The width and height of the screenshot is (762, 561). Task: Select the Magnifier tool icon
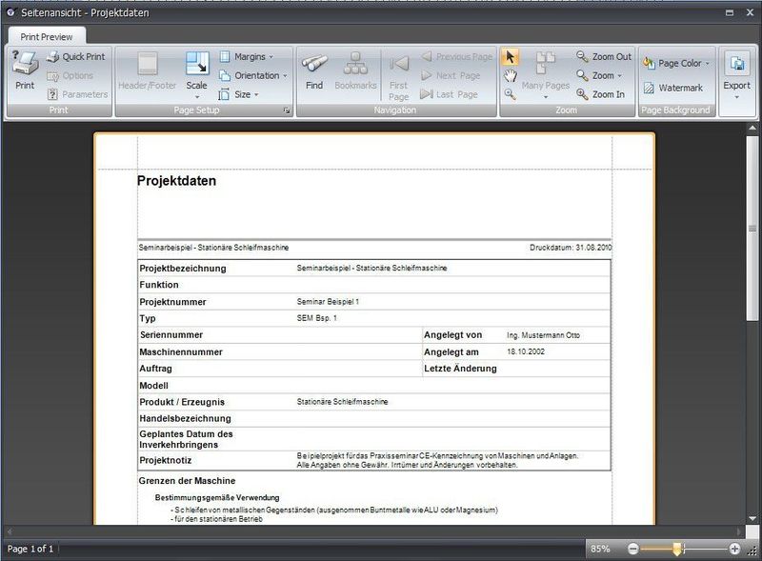point(510,94)
